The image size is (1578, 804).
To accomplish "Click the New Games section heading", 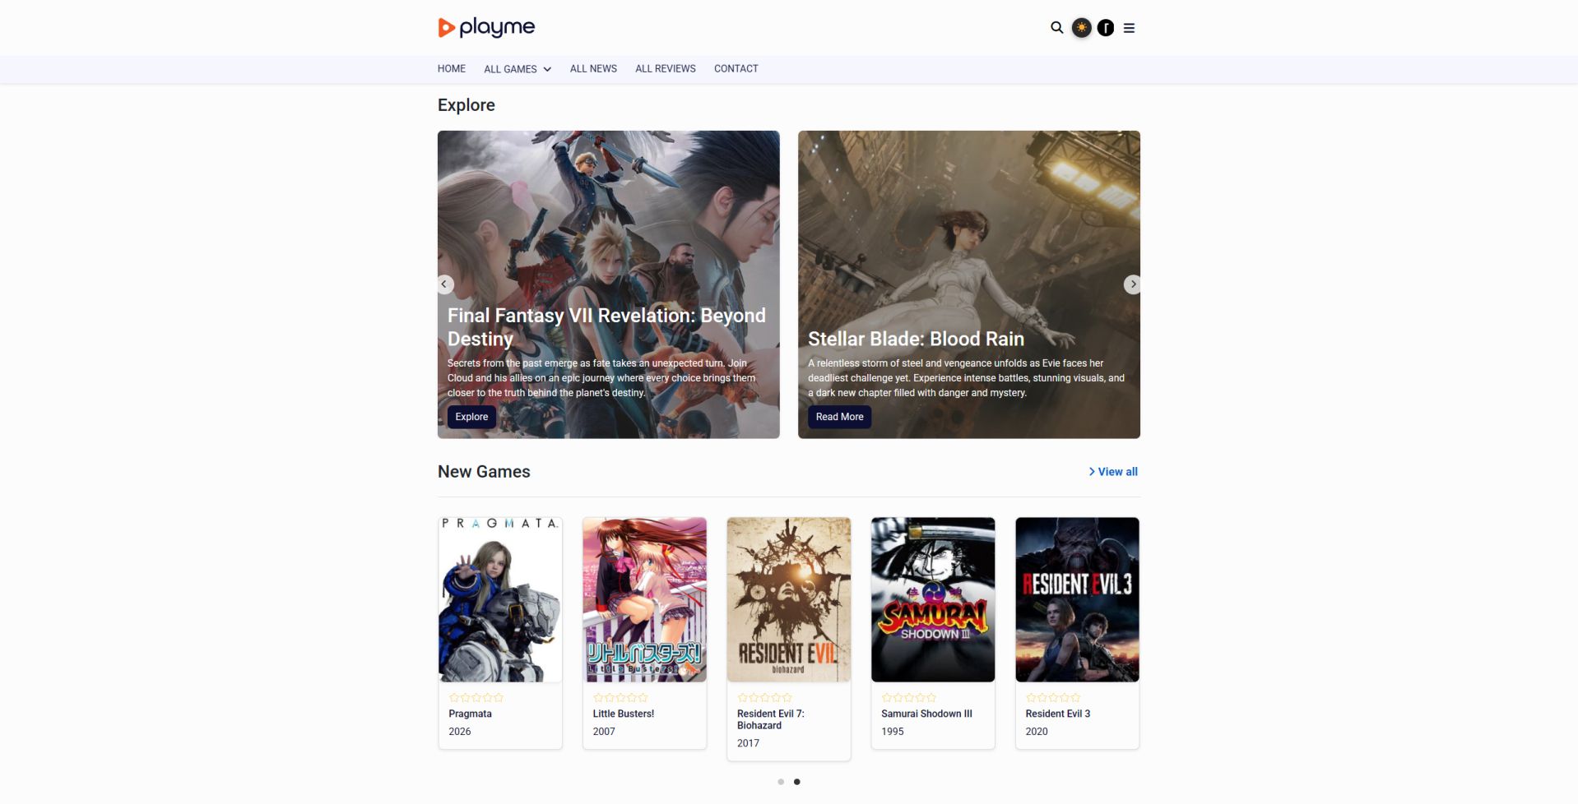I will point(484,472).
